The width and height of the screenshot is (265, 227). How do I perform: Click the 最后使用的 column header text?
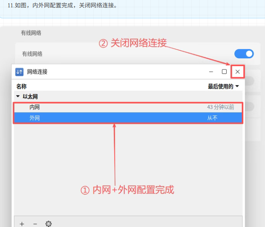pyautogui.click(x=220, y=87)
